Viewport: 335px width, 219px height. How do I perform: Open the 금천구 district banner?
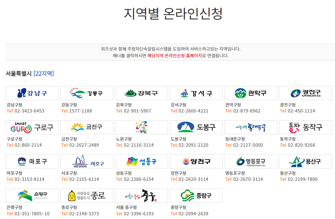coord(87,127)
